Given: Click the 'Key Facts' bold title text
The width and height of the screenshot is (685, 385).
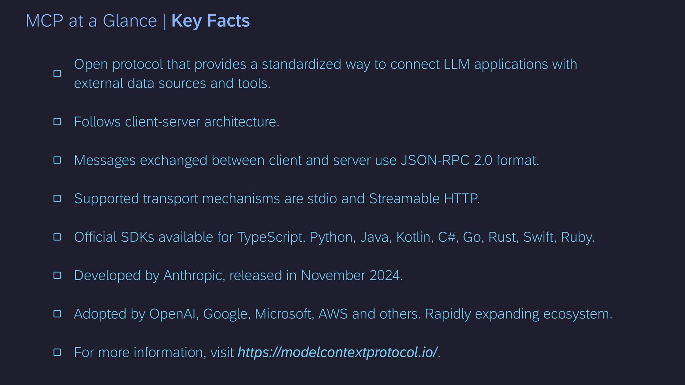Looking at the screenshot, I should 210,21.
